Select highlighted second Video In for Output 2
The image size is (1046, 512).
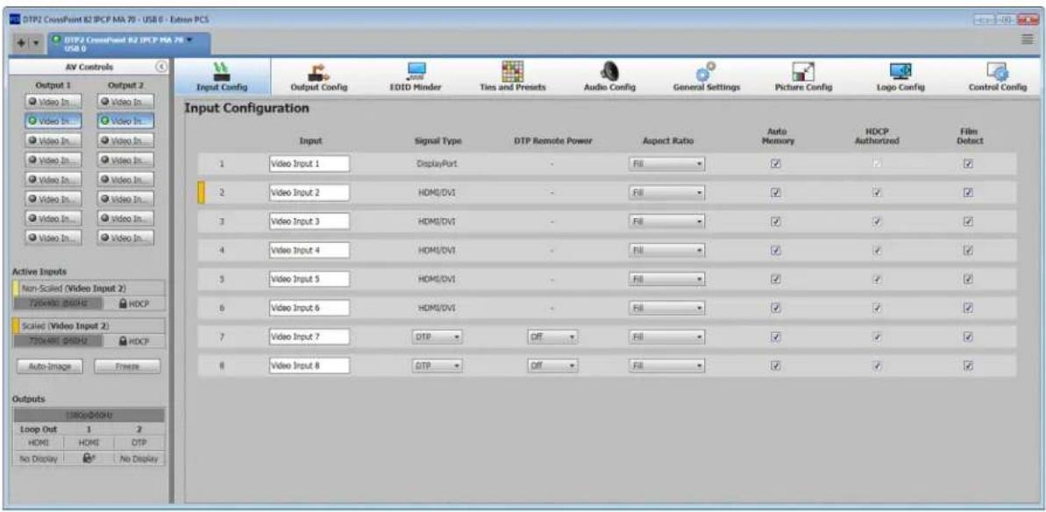coord(125,121)
